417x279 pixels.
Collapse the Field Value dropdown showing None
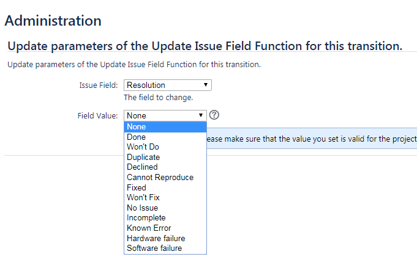(165, 115)
